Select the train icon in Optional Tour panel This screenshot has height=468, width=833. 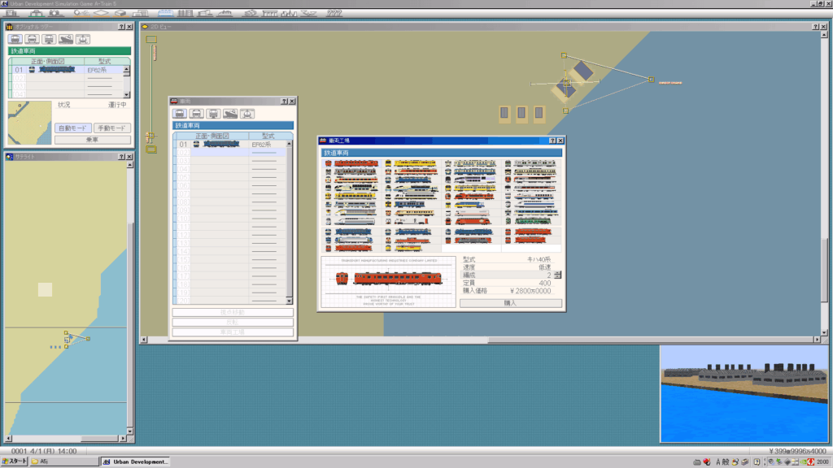[15, 39]
